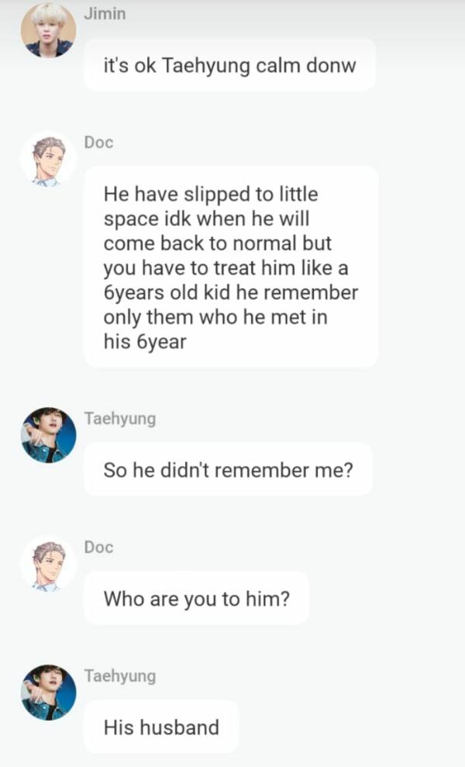Tap the Jimin sender name label

[x=105, y=14]
